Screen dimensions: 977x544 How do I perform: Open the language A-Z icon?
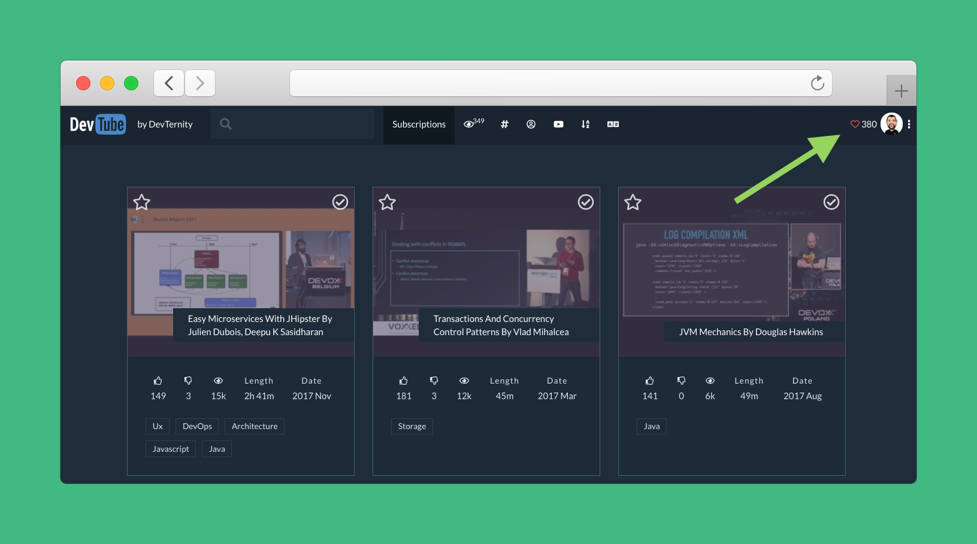(613, 124)
